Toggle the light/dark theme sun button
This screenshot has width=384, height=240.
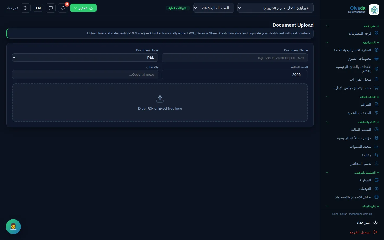26,8
